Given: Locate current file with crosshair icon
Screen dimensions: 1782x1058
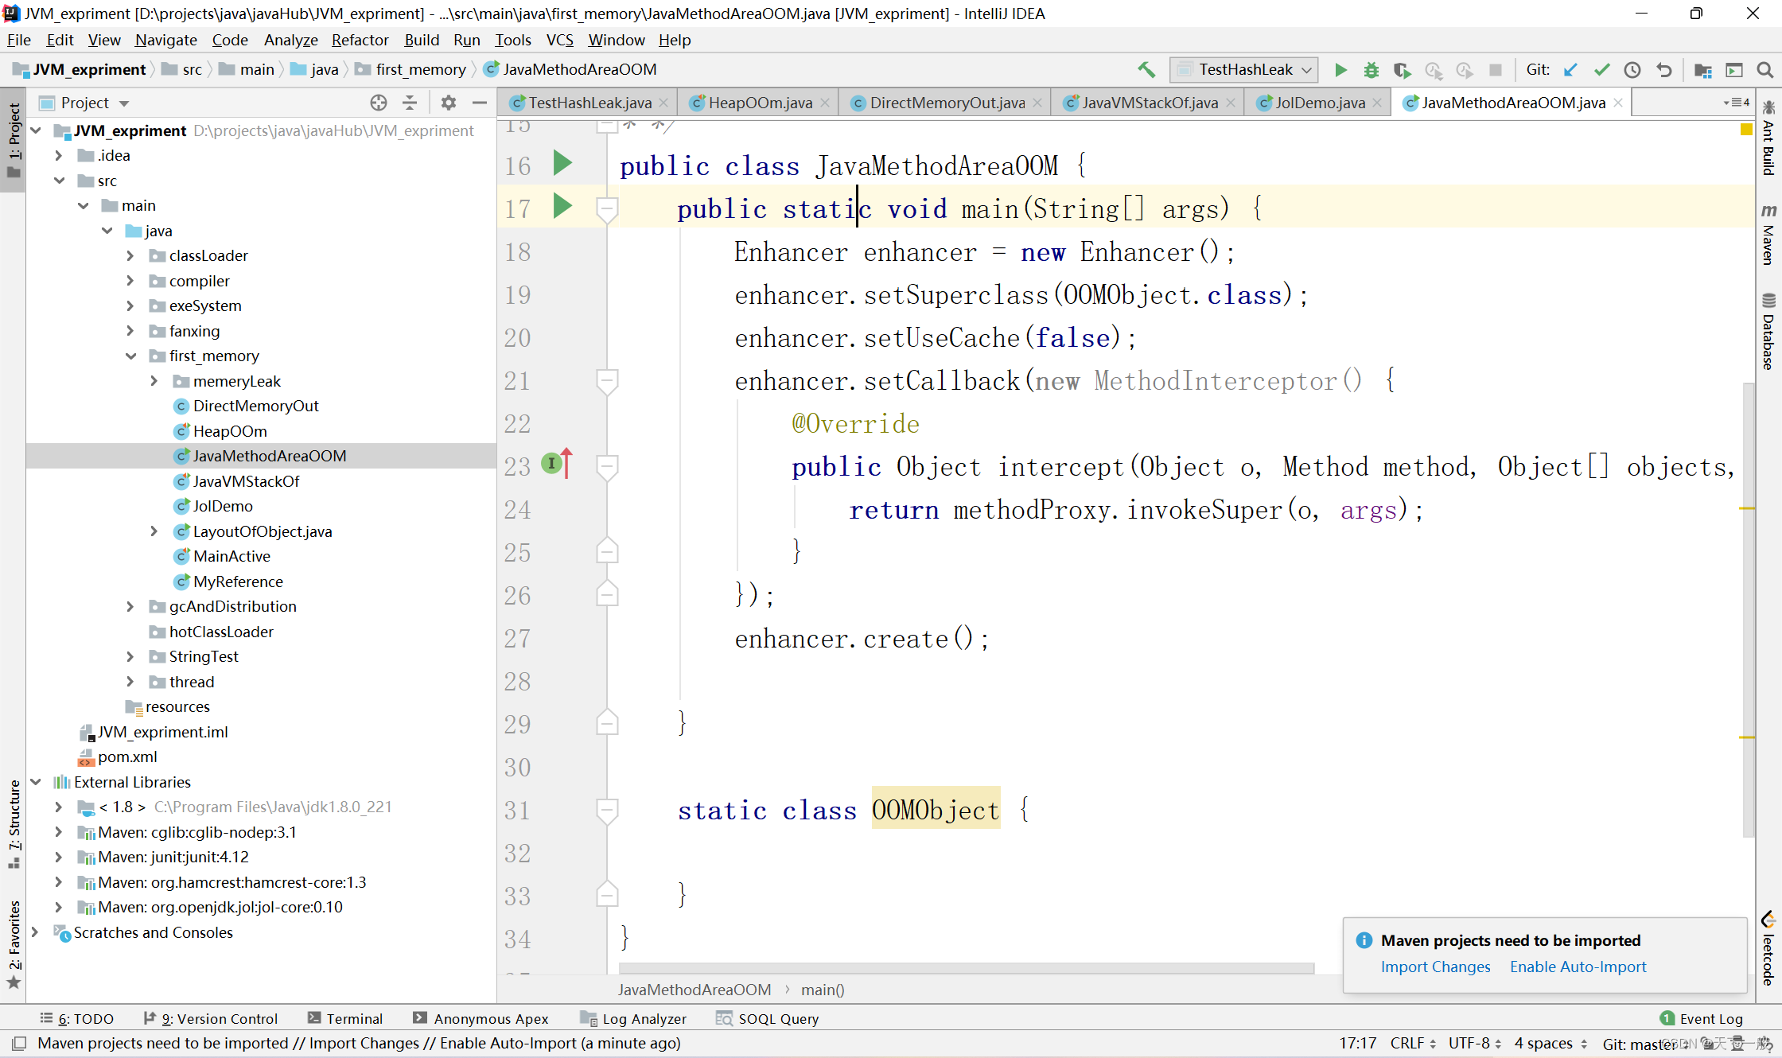Looking at the screenshot, I should coord(379,103).
